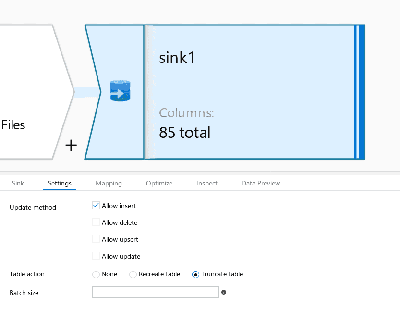This screenshot has width=400, height=309.
Task: Click the 85 total columns text
Action: [x=185, y=133]
